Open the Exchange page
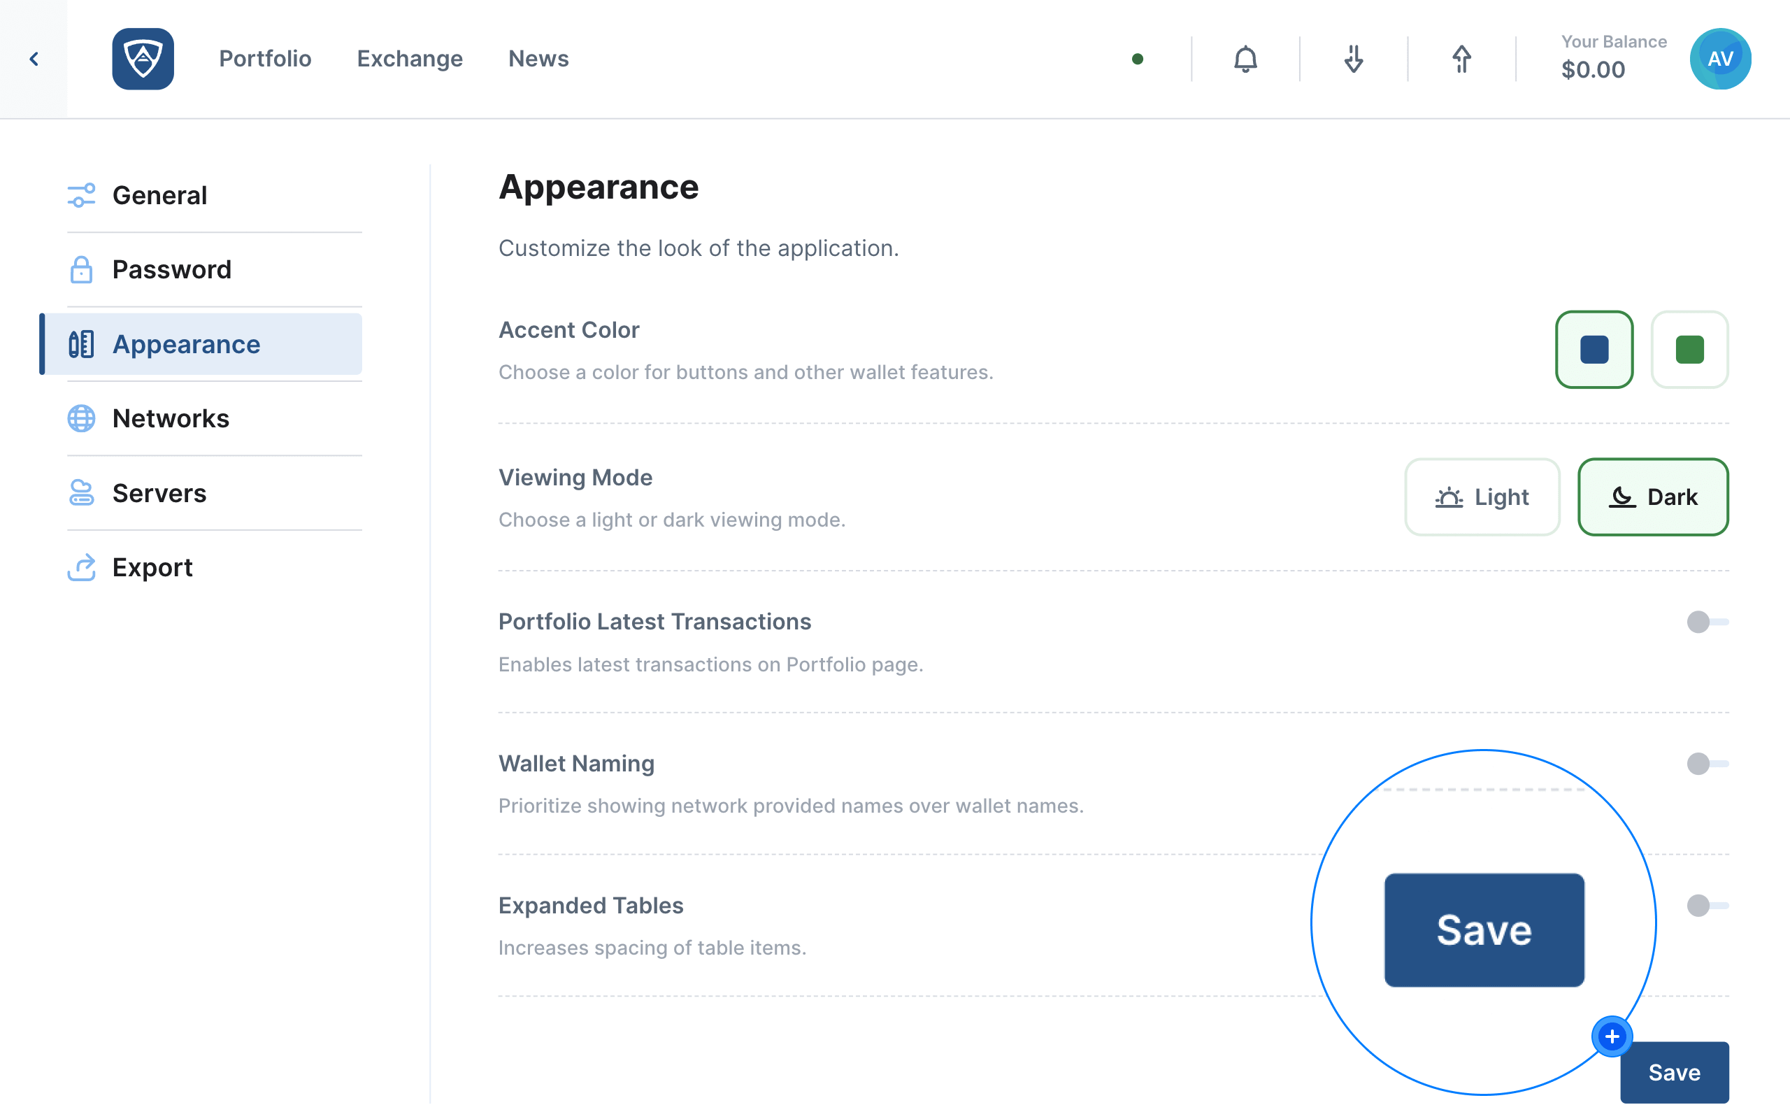Screen dimensions: 1790x1119 (410, 59)
